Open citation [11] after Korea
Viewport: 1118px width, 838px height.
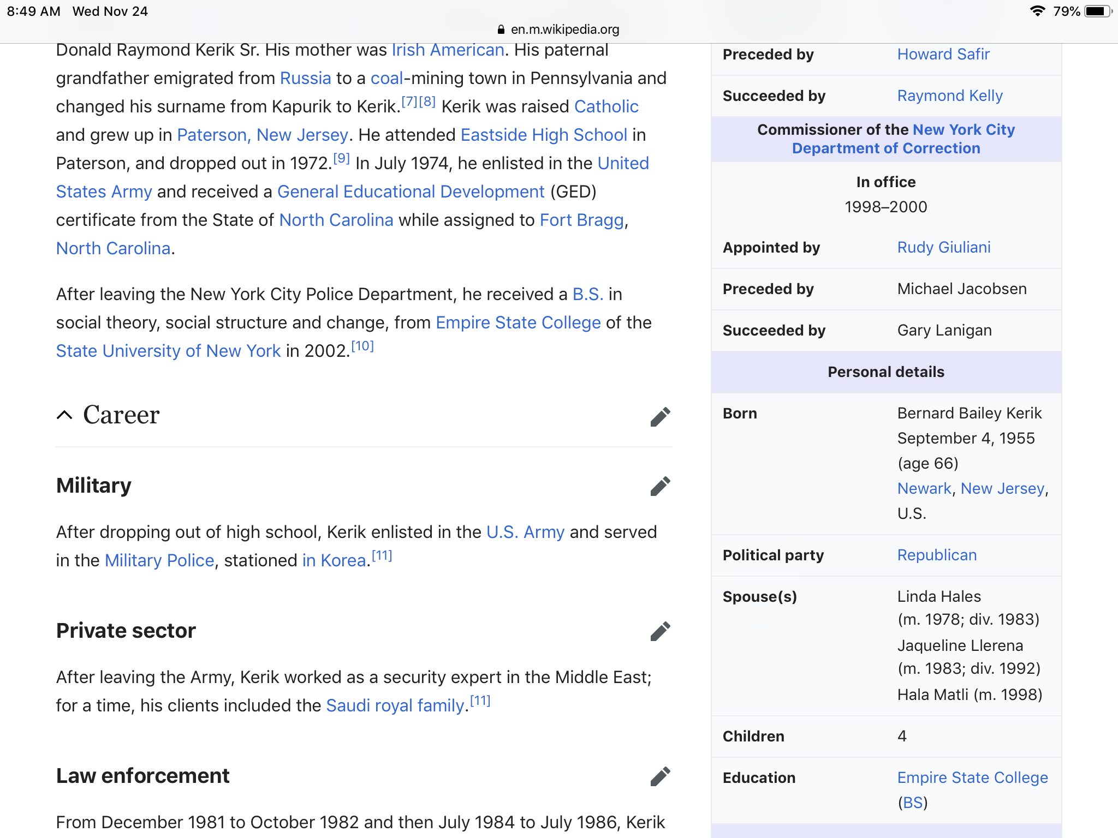click(382, 555)
